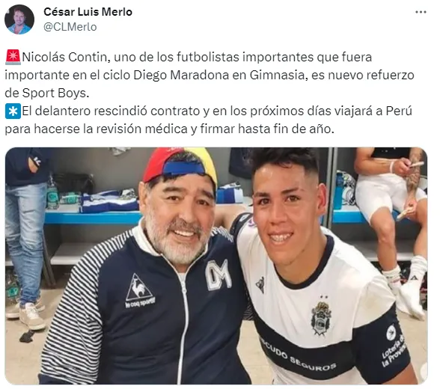
Task: Click the DM initials on the jacket
Action: [218, 275]
